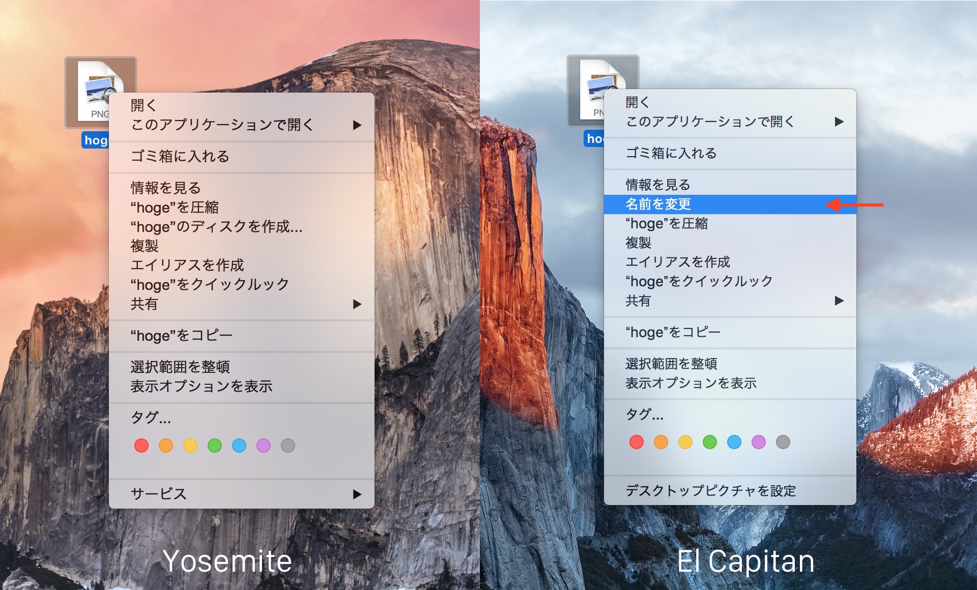
Task: Apply gray tag in Yosemite context menu
Action: point(288,446)
